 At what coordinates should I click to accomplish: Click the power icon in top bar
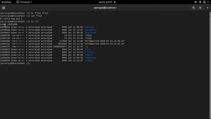204,2
